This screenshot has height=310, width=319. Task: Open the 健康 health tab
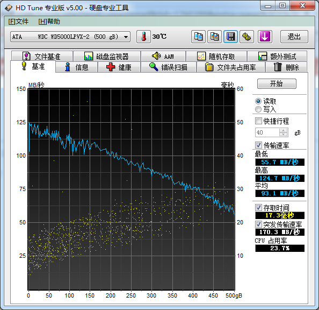coord(119,67)
